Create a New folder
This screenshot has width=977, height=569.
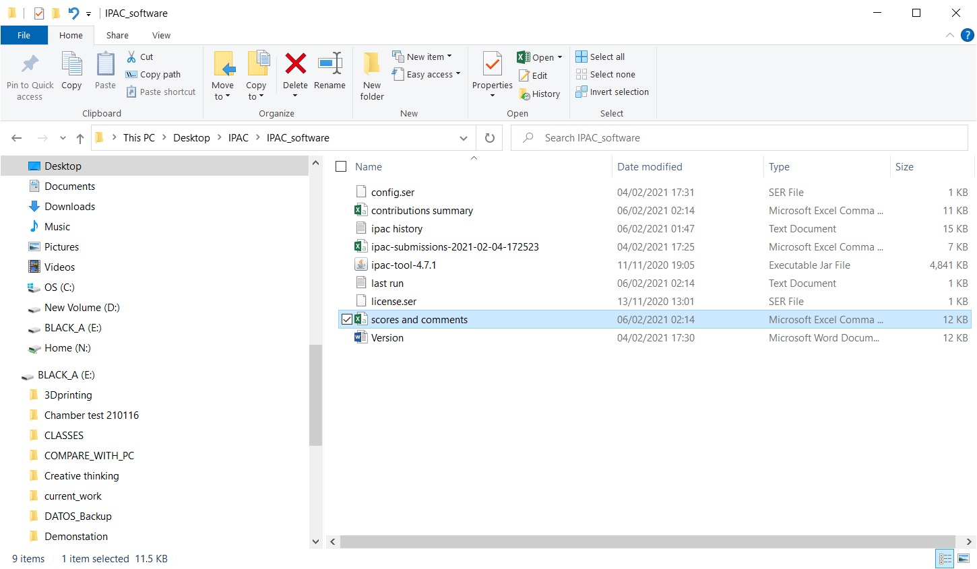tap(372, 76)
